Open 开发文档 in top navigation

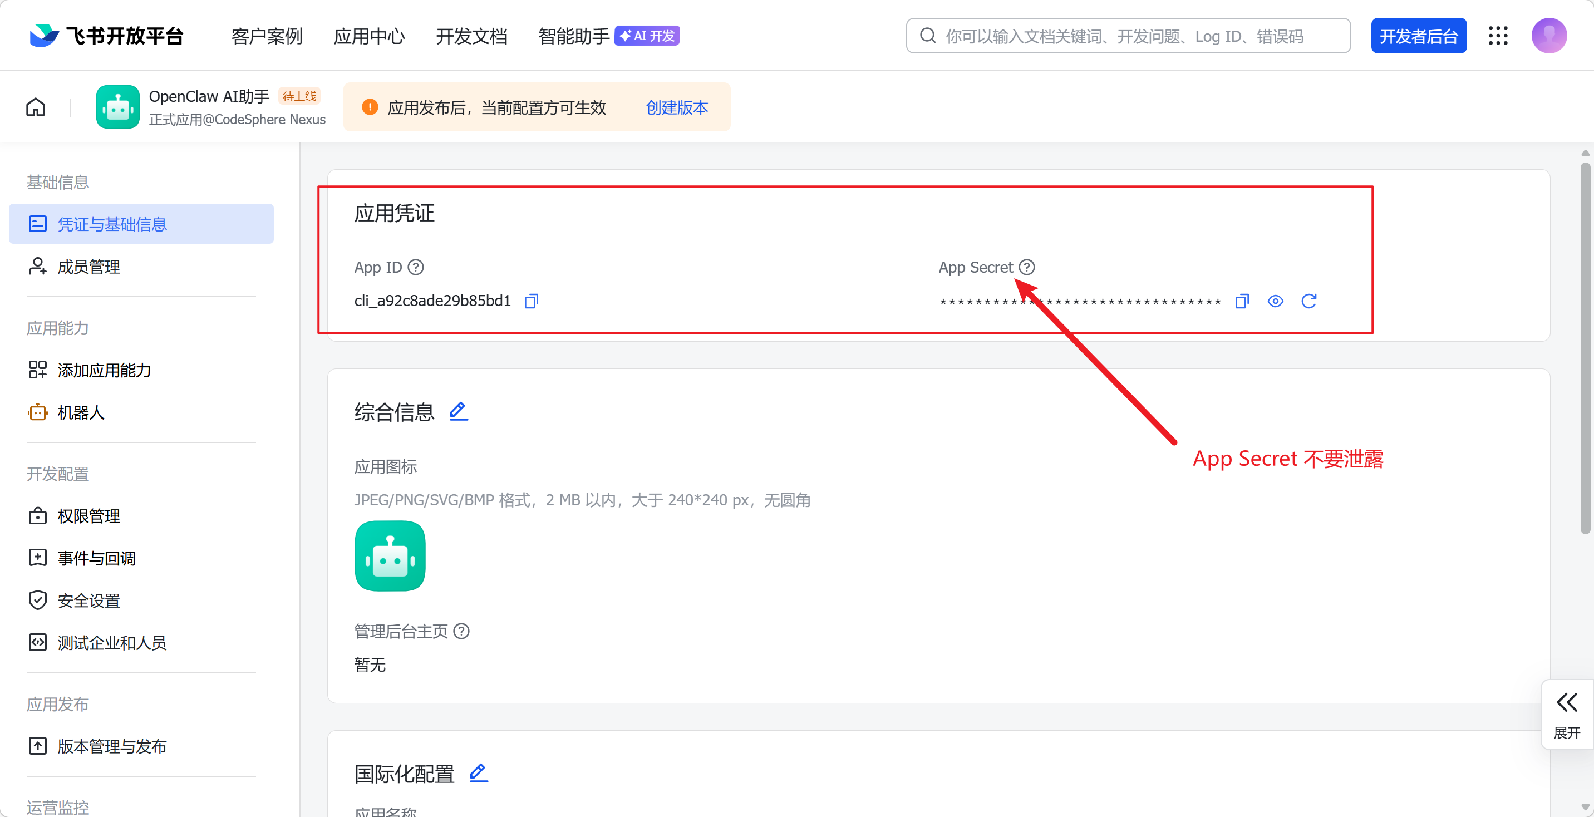tap(471, 36)
